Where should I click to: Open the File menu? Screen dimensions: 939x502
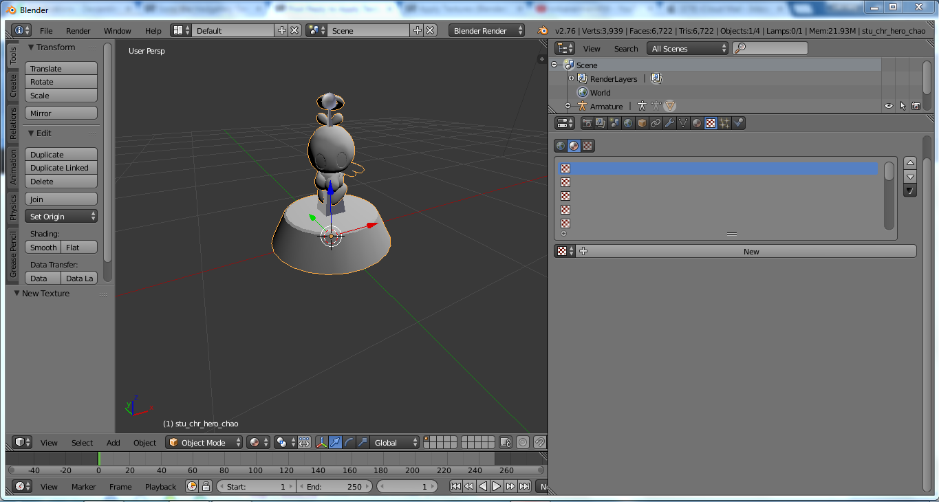point(46,30)
